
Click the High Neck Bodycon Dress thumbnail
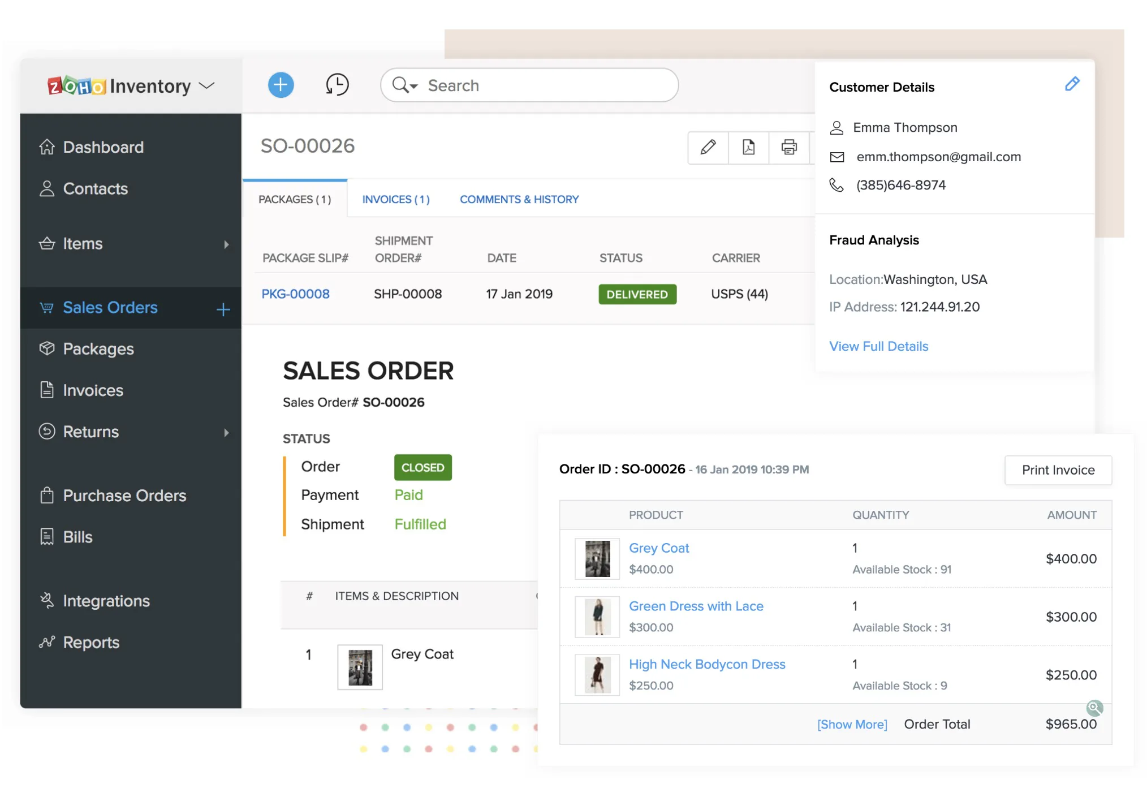tap(597, 675)
